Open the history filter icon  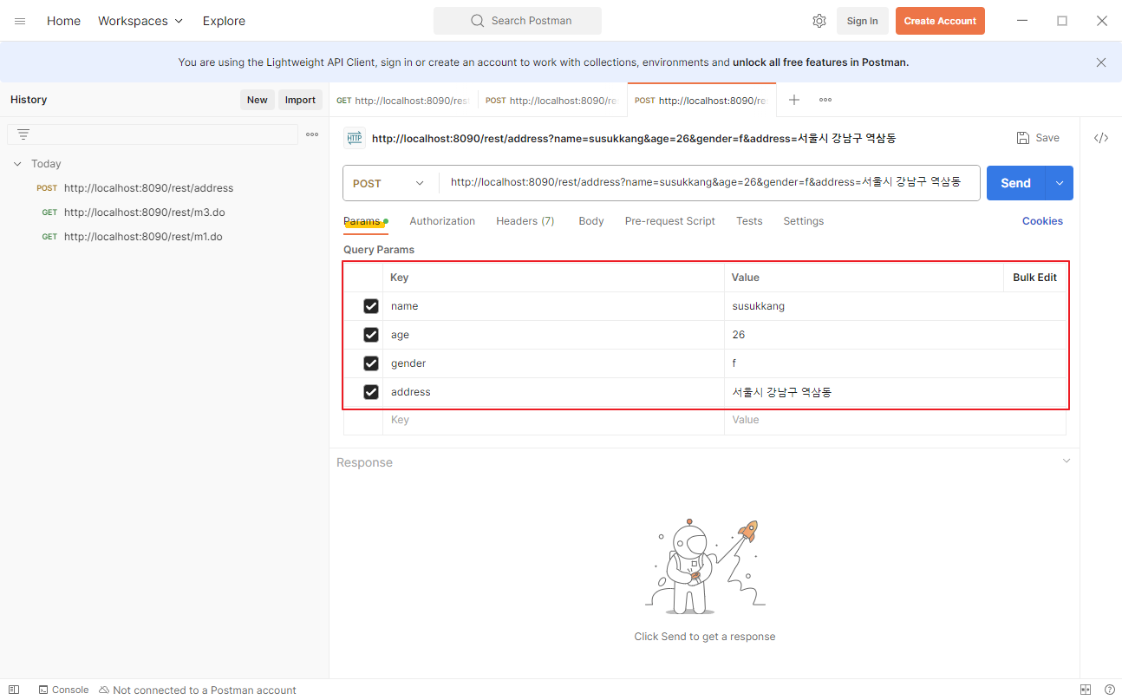coord(23,134)
